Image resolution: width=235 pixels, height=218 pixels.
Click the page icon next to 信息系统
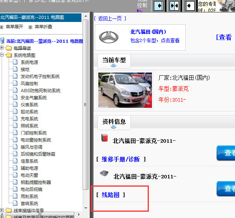15,161
